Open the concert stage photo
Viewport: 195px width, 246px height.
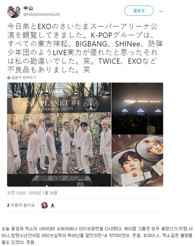137,108
